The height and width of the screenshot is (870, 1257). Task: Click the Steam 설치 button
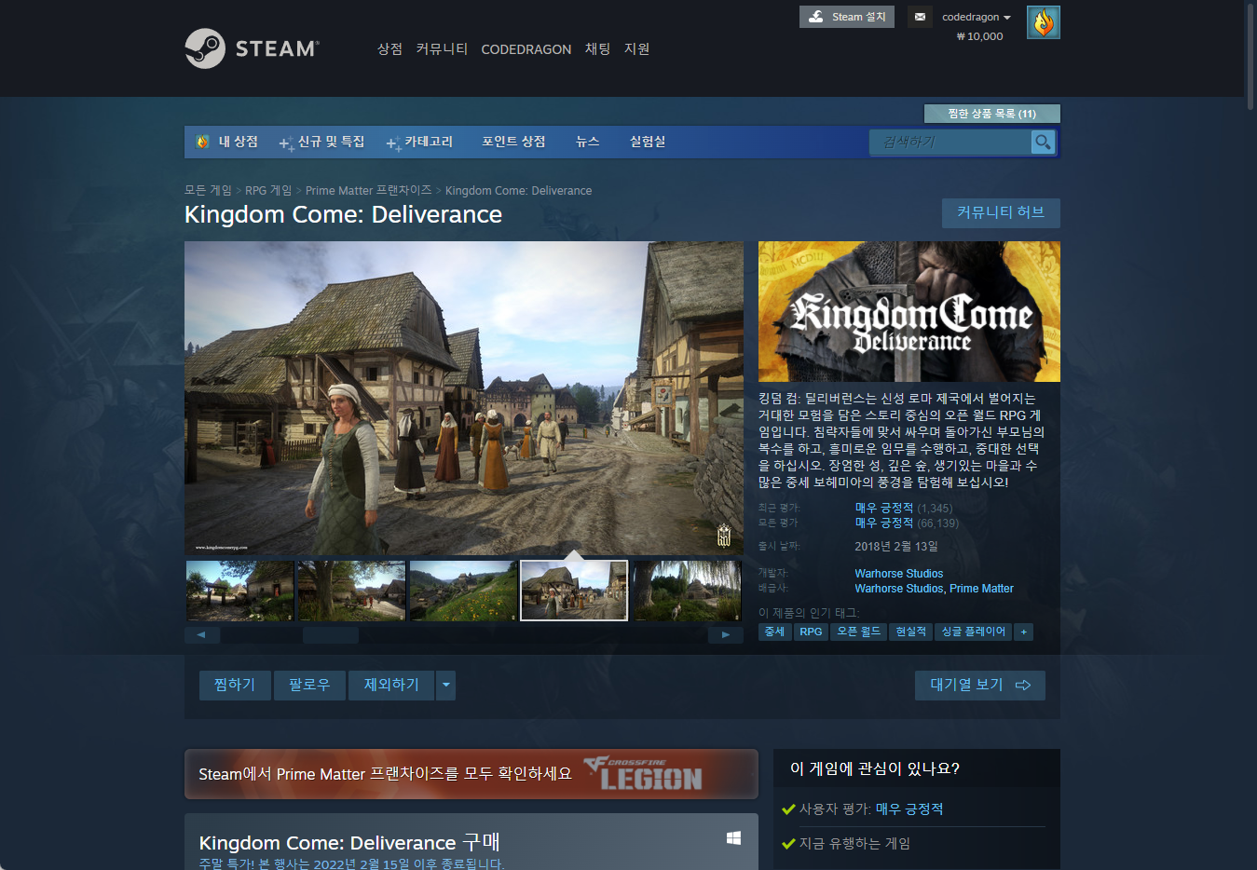coord(846,17)
